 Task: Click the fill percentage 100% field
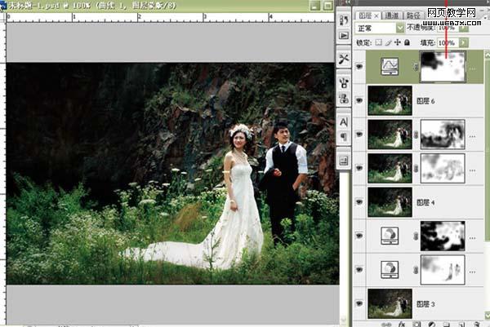pos(447,42)
